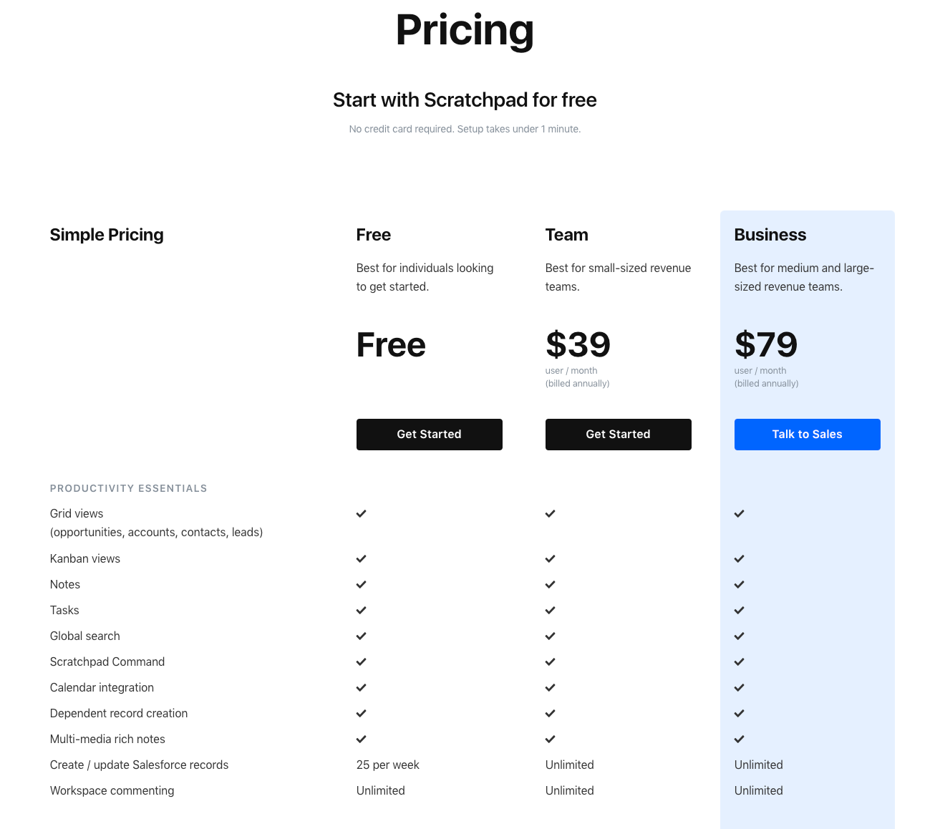Click Unlimited under Salesforce records for Team
The image size is (935, 829).
tap(569, 765)
